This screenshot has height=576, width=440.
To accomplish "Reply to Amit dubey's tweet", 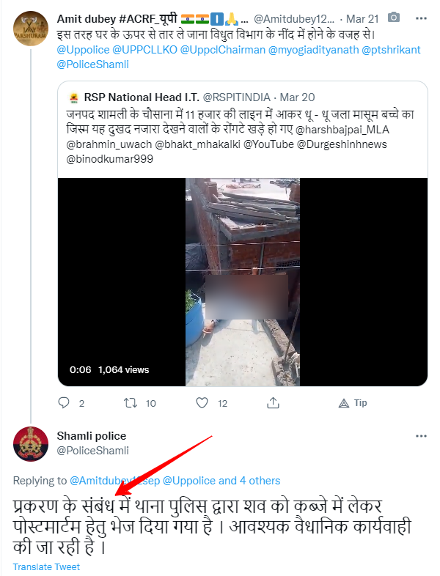I will (x=64, y=403).
